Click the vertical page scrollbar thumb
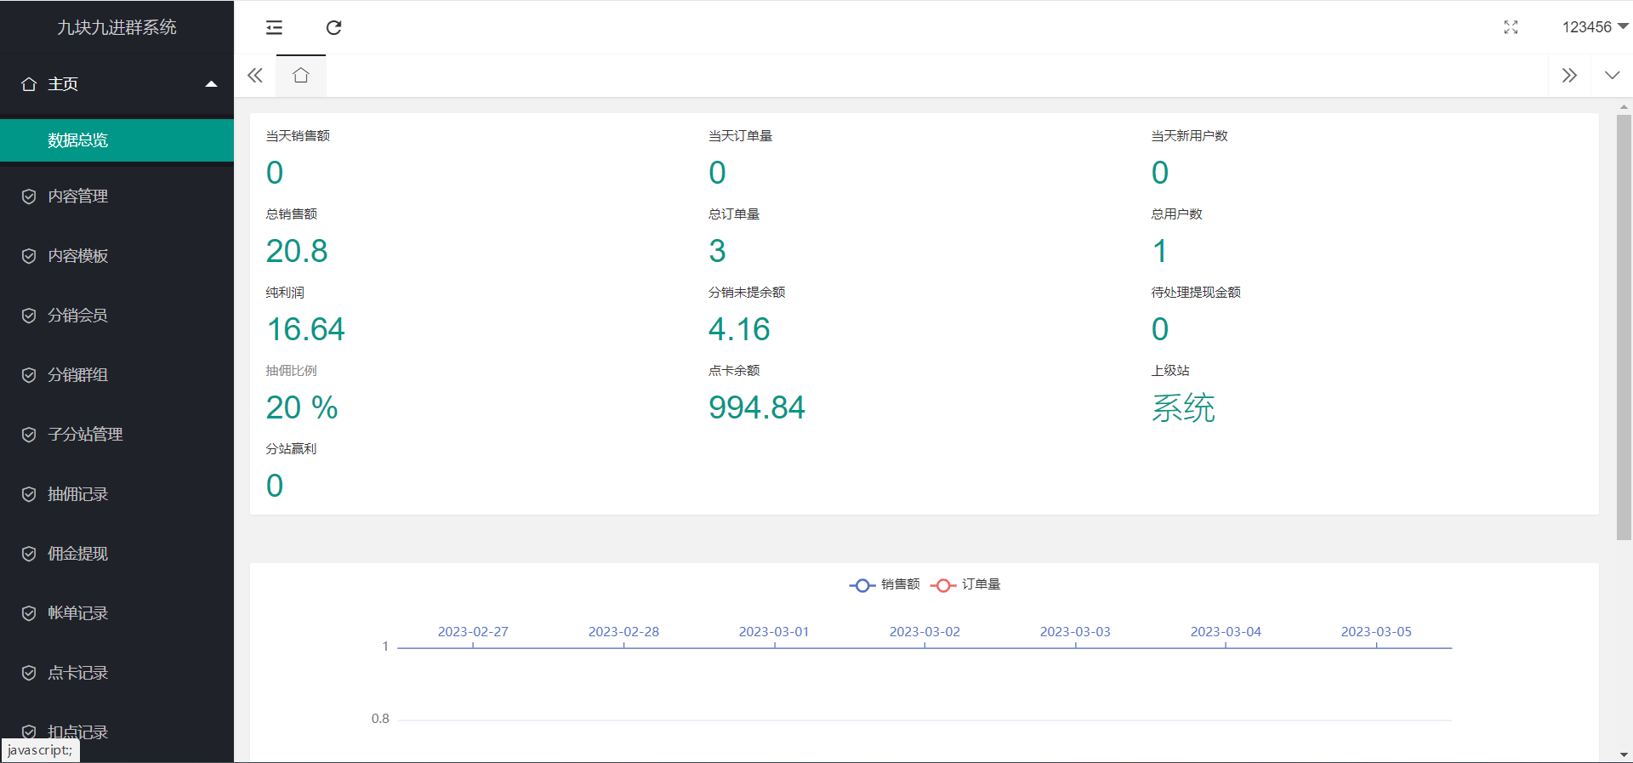This screenshot has height=763, width=1633. click(x=1624, y=327)
